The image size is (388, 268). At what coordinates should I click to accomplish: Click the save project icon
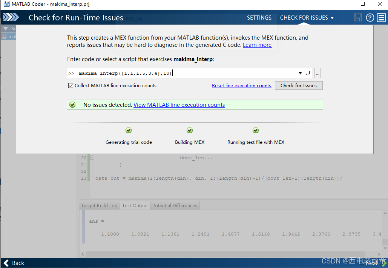[357, 18]
